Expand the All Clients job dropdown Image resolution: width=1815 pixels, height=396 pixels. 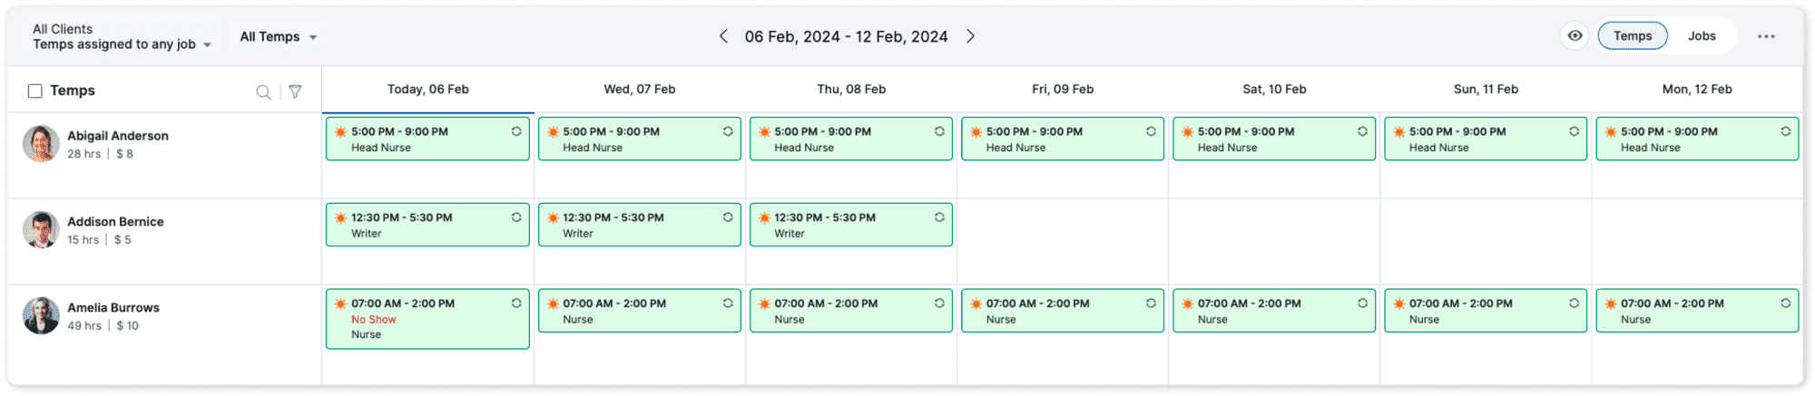122,37
